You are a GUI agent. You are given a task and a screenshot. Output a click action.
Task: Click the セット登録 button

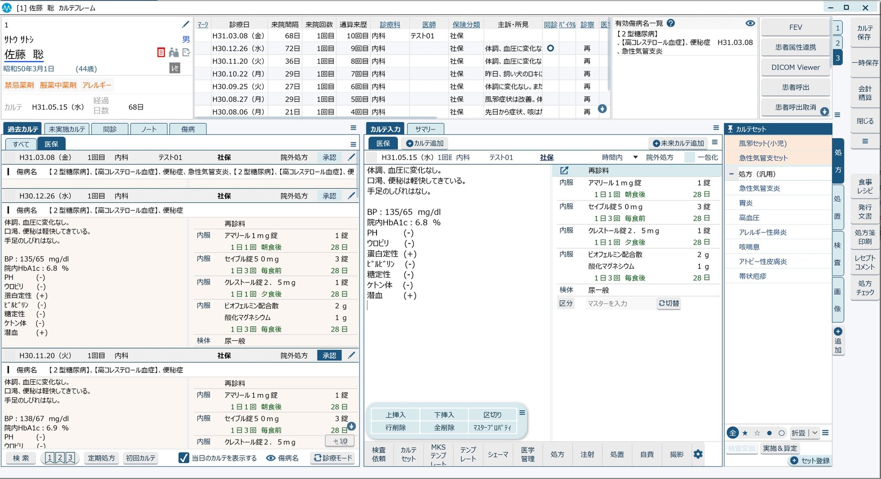[810, 461]
